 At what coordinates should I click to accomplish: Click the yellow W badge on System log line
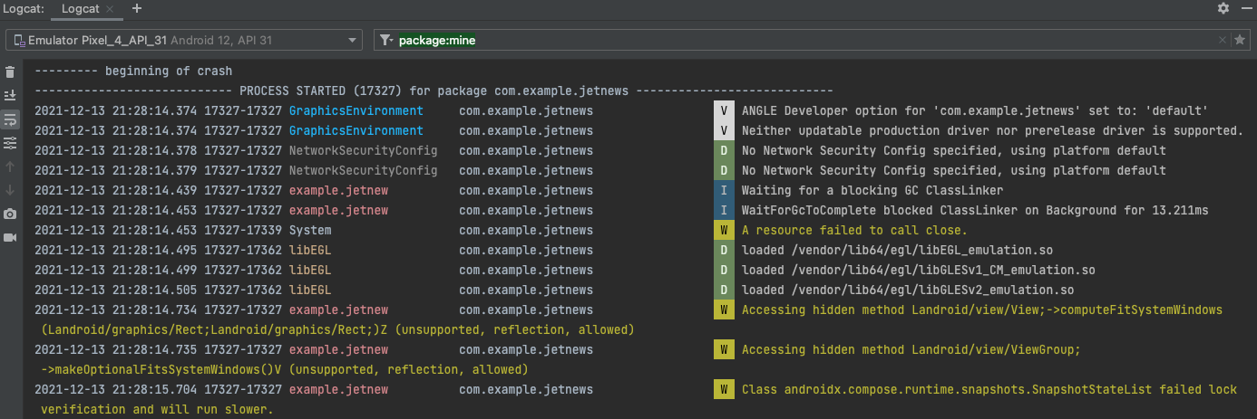[x=723, y=230]
